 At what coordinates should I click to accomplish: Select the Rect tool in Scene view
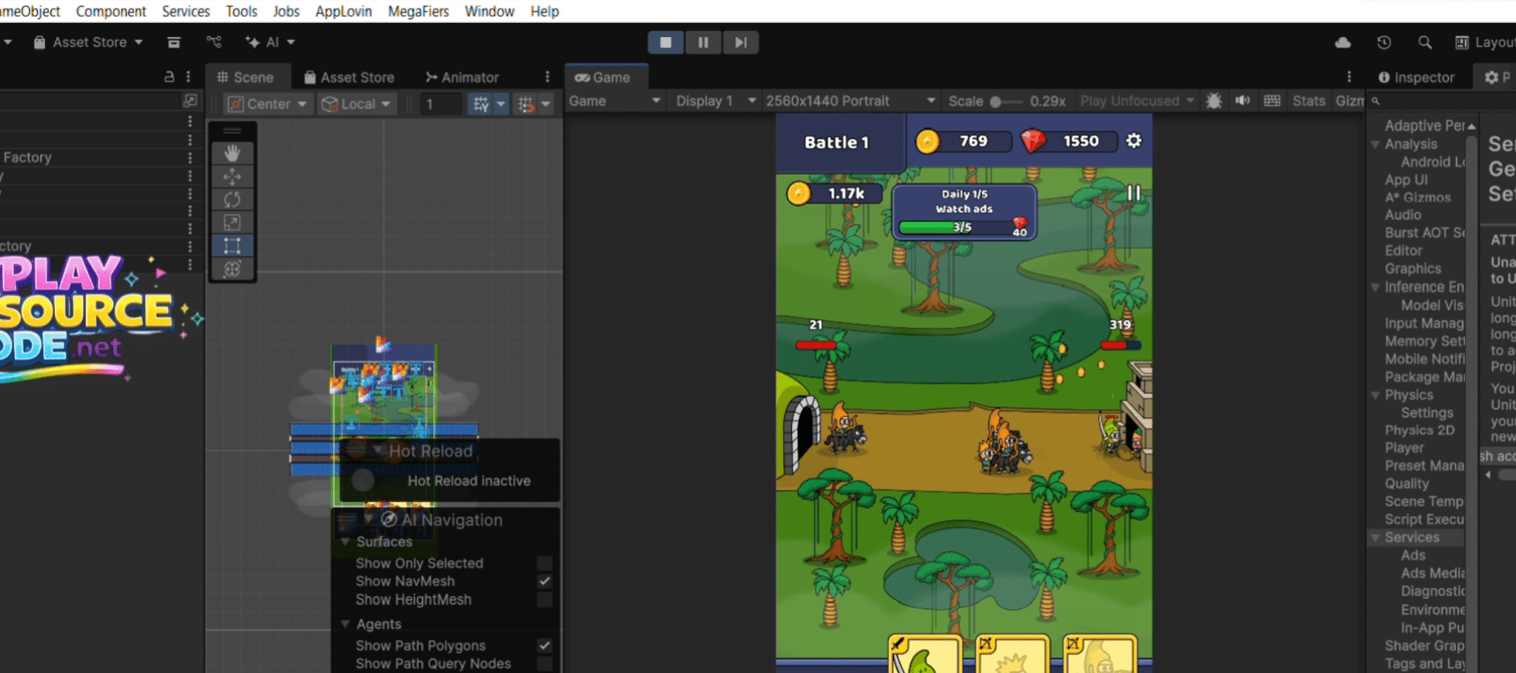[x=232, y=246]
